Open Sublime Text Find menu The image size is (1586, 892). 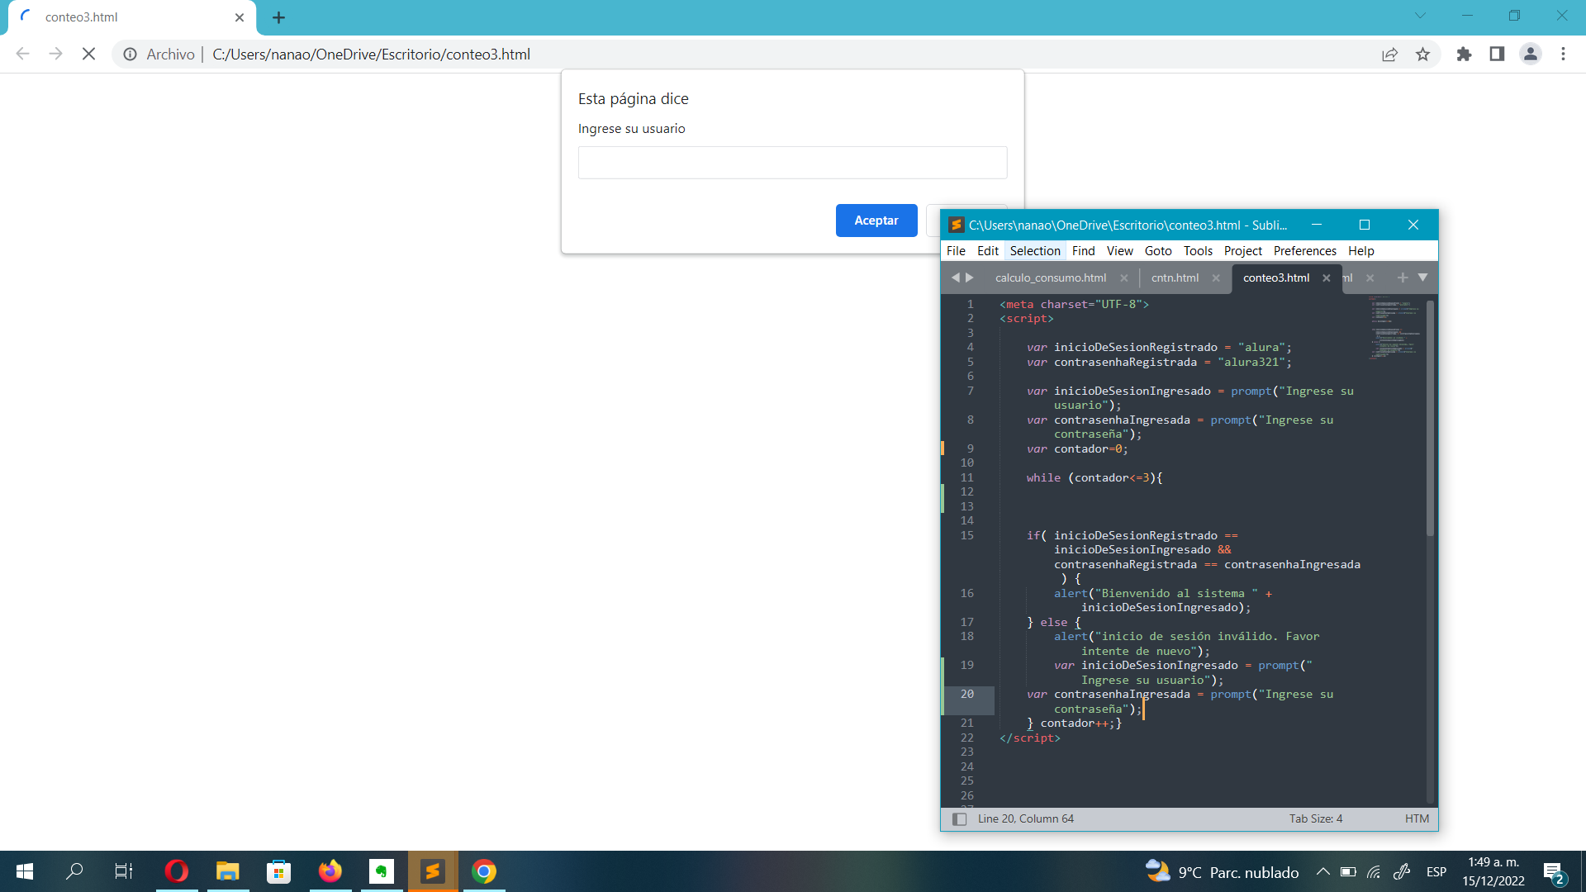click(1083, 251)
